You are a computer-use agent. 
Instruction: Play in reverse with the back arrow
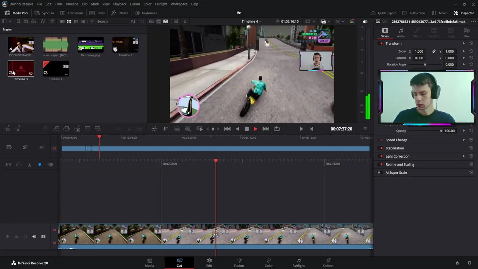tap(238, 129)
